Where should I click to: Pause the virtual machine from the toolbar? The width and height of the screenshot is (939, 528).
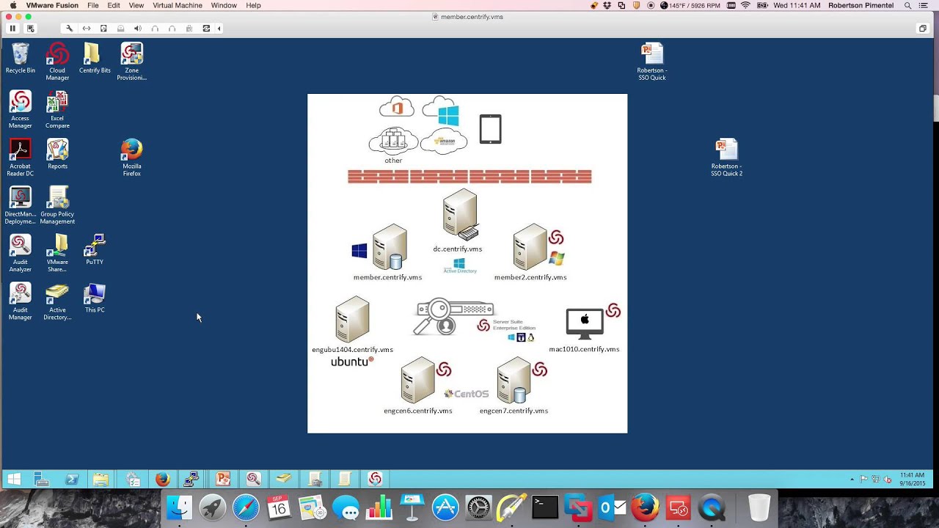point(12,29)
